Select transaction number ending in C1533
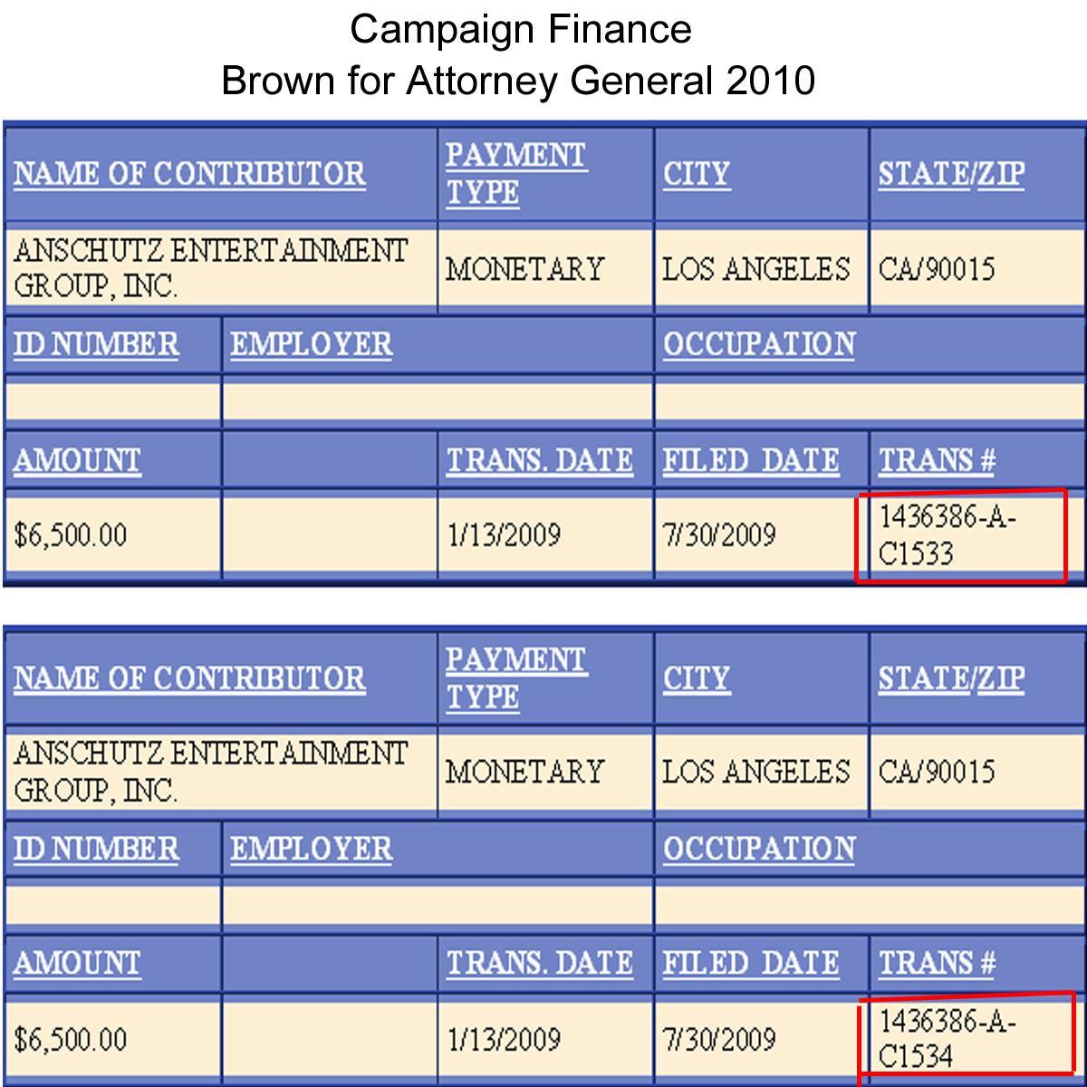1087x1087 pixels. pos(948,534)
